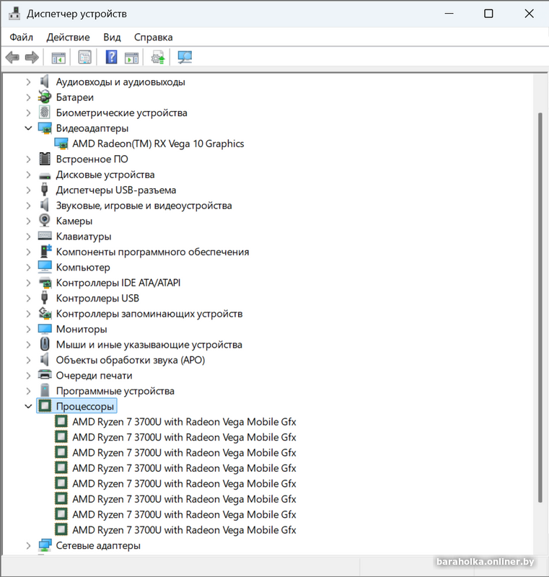Select the Клавиатуры label text
The image size is (549, 577).
point(84,237)
